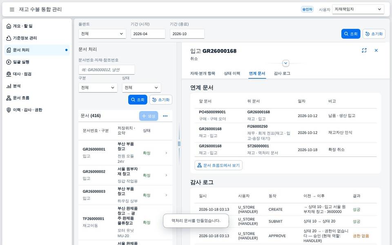Click PO4500099001 in linked documents
392x245 pixels.
click(212, 112)
